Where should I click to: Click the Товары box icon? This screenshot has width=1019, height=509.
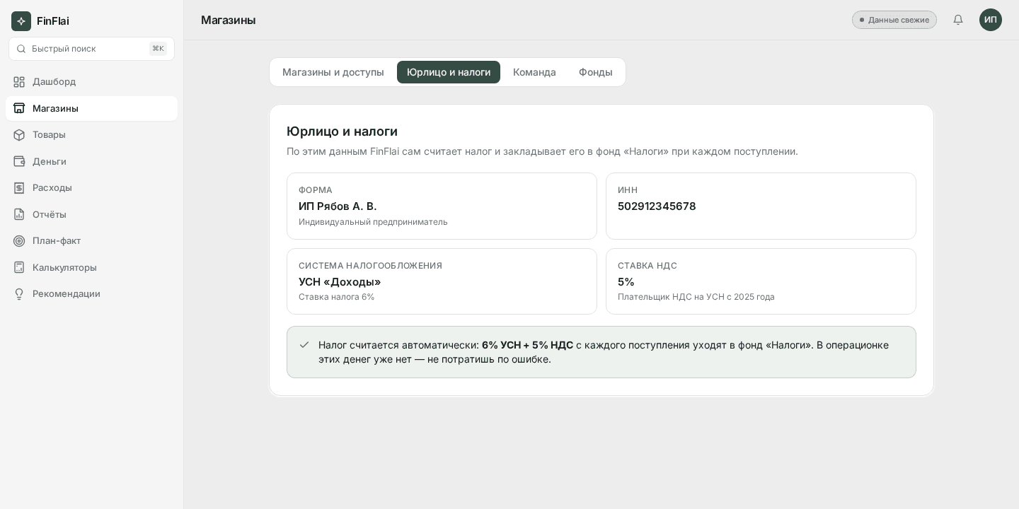pos(19,135)
